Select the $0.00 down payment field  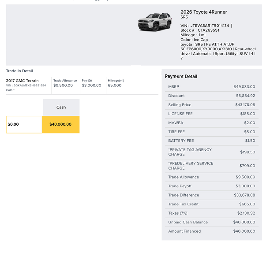(24, 124)
